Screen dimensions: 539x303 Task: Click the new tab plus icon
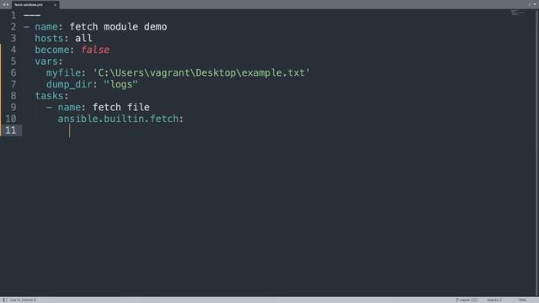[x=530, y=4]
